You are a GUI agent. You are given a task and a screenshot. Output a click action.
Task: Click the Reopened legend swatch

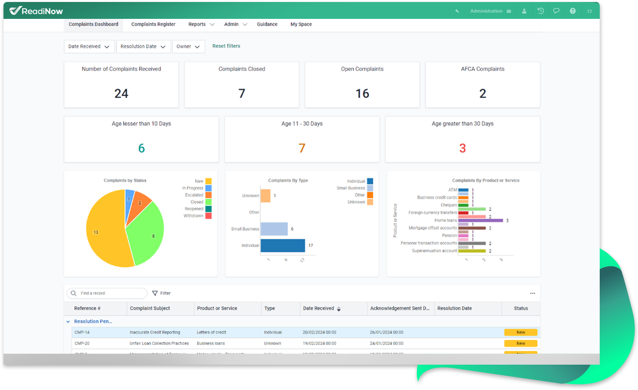coord(209,209)
